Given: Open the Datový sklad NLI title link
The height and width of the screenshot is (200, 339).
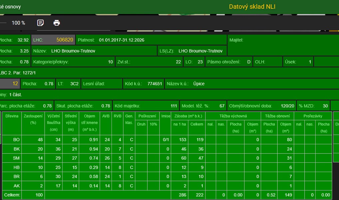Looking at the screenshot, I should click(252, 7).
